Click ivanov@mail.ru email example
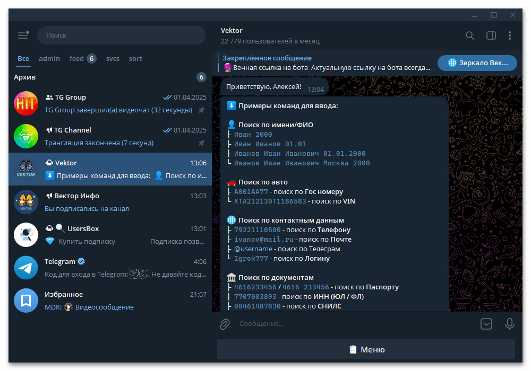 point(264,239)
